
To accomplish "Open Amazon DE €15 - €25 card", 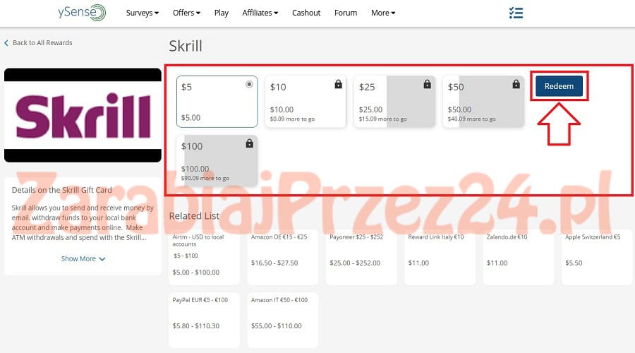I will coord(283,256).
